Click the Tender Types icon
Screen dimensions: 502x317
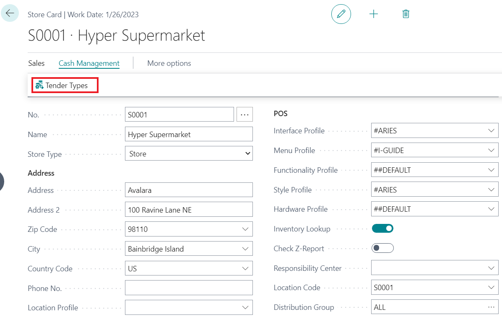(x=39, y=86)
